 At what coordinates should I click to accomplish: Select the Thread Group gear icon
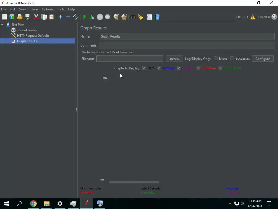point(13,30)
